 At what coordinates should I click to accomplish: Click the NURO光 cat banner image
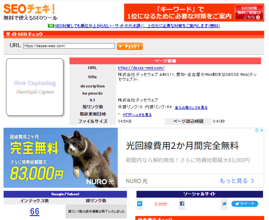click(61, 158)
